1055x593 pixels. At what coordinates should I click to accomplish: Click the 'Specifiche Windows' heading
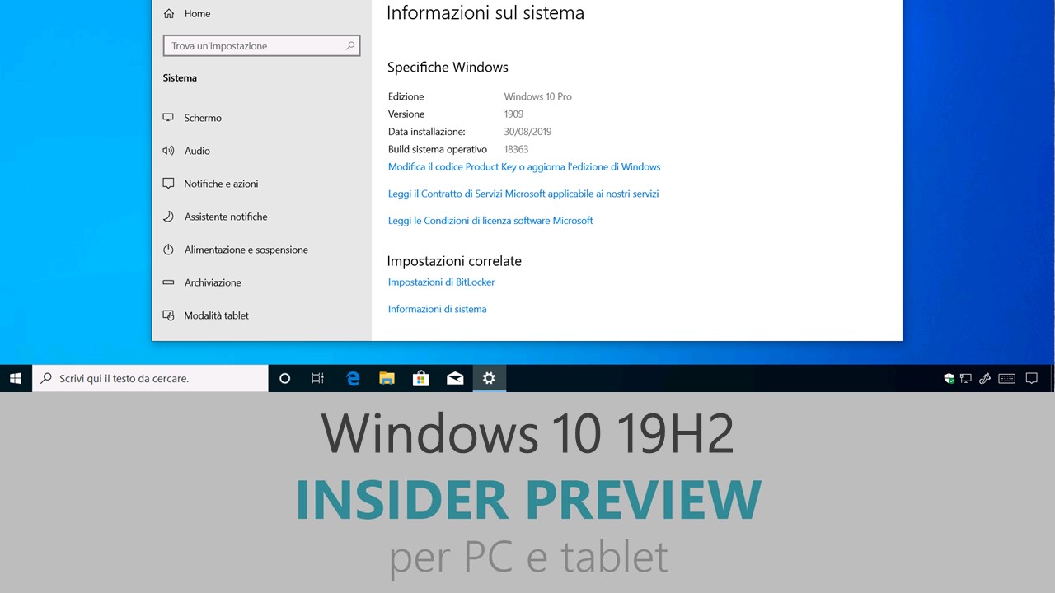(448, 68)
